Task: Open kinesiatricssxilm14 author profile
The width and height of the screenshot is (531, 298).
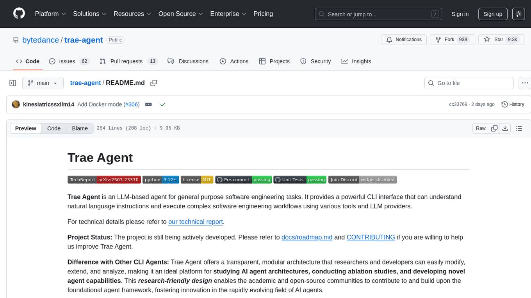Action: point(49,105)
